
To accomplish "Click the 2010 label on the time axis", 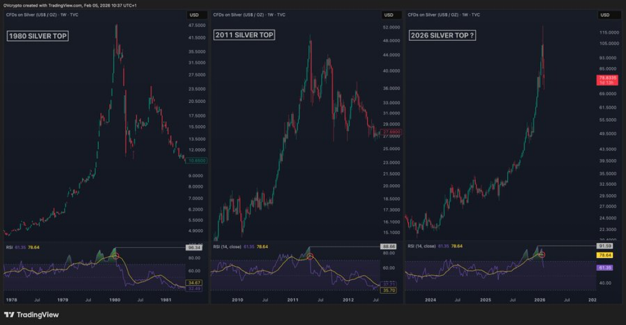I will [238, 300].
